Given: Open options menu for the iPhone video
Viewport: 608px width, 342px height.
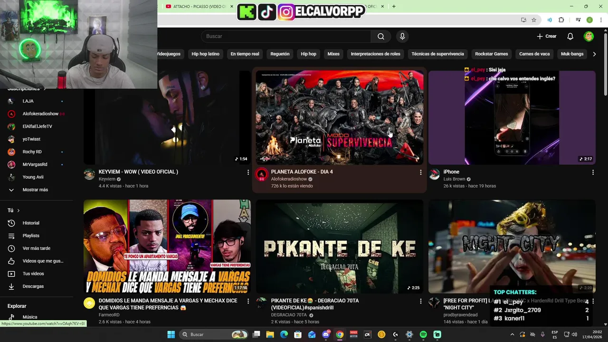Looking at the screenshot, I should 593,172.
